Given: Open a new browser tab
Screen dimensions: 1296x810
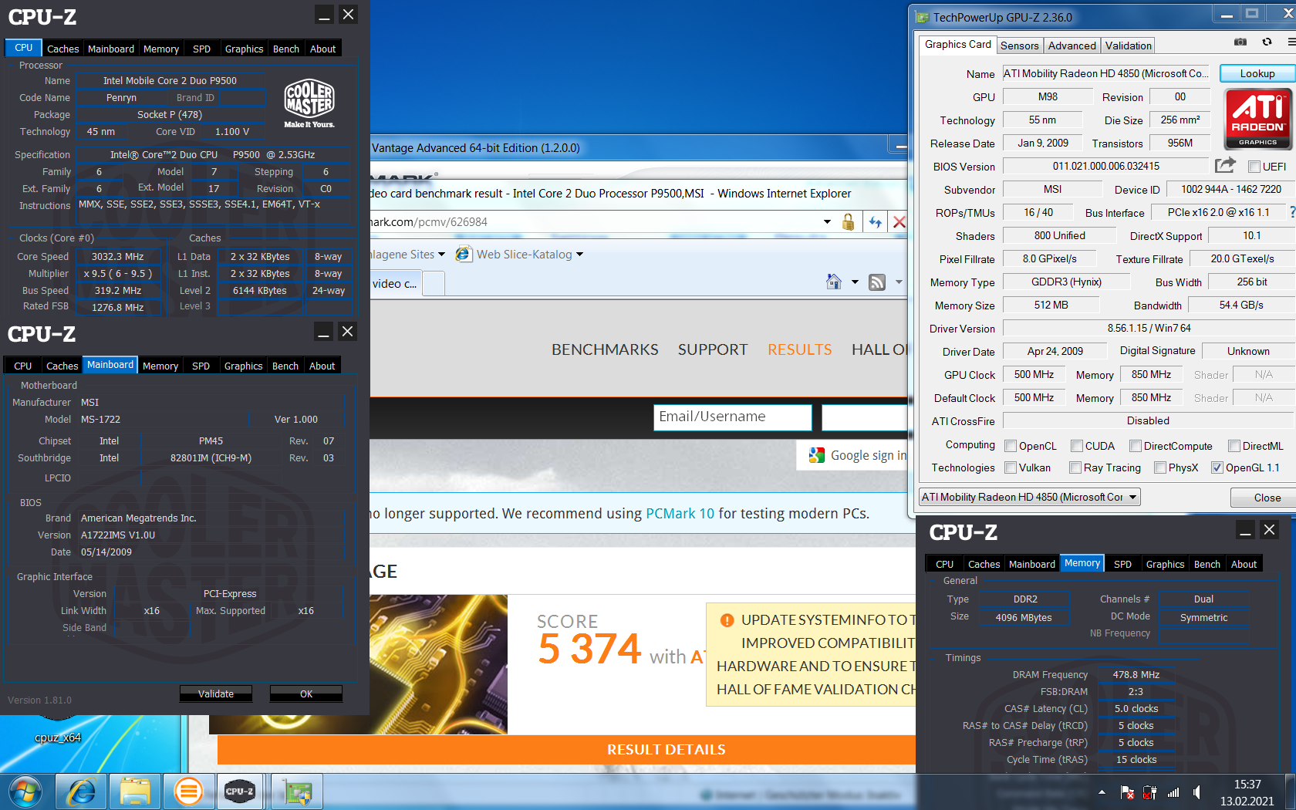Looking at the screenshot, I should (x=434, y=283).
